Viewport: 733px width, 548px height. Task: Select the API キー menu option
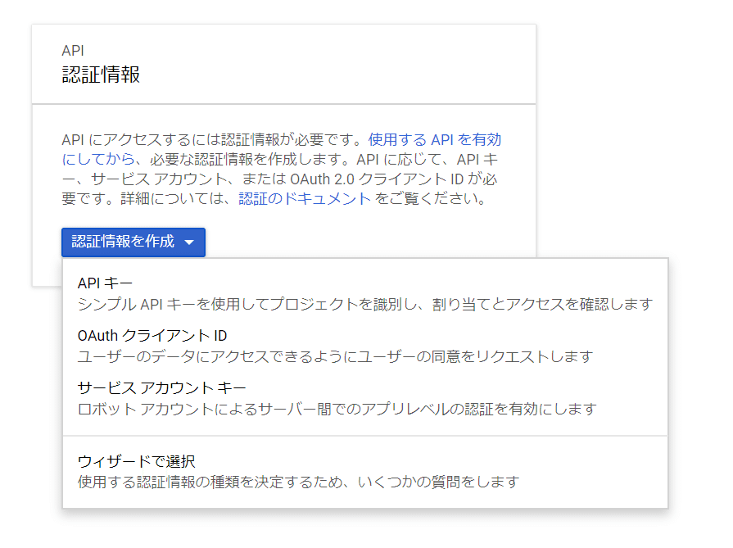pos(365,293)
